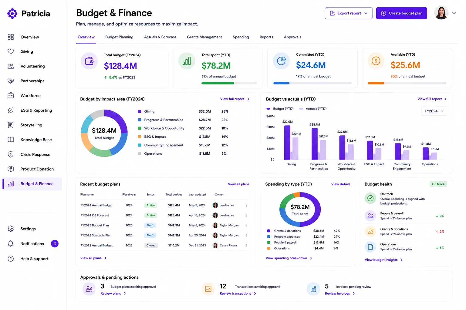Click the Giving heart icon

click(x=11, y=51)
